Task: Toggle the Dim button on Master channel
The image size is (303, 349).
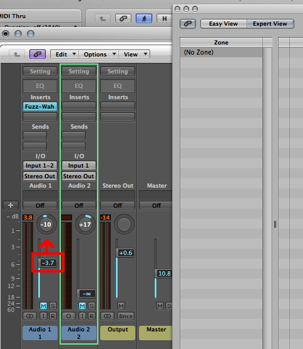Action: pos(168,306)
